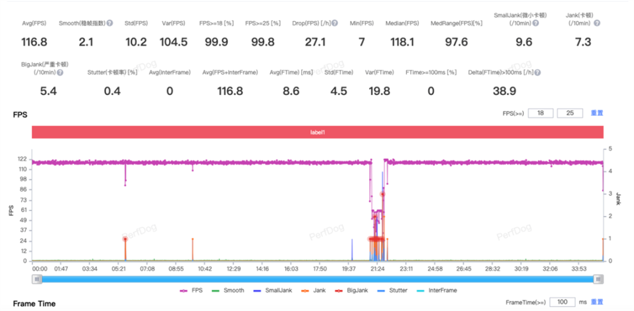Open help icon next to BigJank (/10min)

pos(60,73)
